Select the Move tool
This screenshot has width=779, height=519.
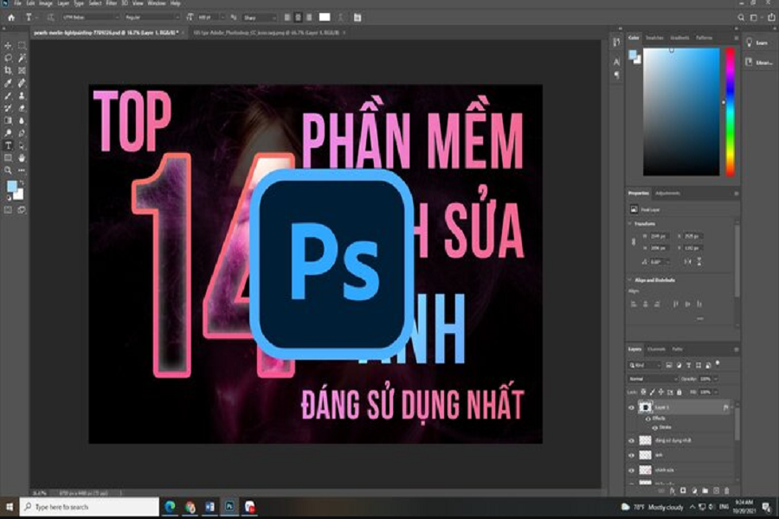click(8, 46)
